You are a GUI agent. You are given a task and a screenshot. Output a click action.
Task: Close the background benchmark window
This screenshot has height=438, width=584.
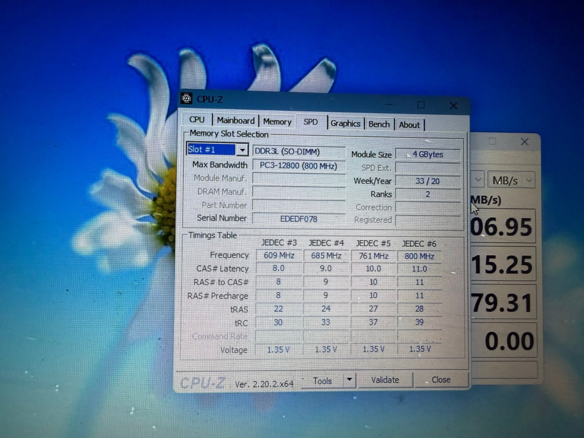tap(525, 142)
